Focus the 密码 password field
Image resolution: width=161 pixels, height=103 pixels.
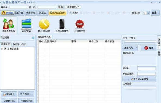47,7
